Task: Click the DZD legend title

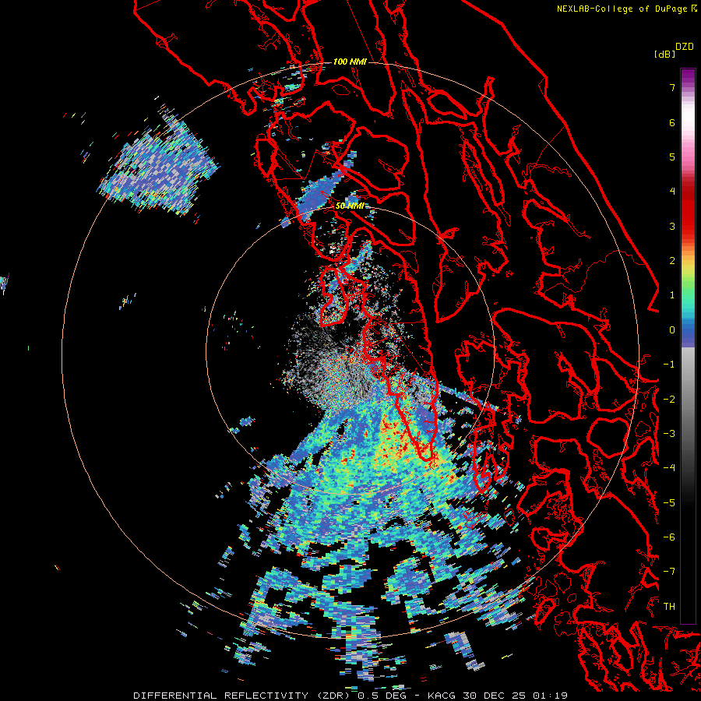Action: pos(685,47)
